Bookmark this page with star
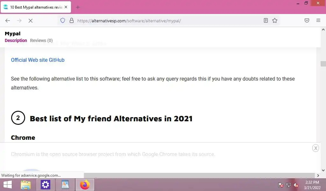 pyautogui.click(x=275, y=20)
